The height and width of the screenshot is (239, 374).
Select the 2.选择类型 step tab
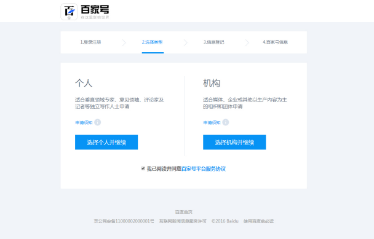tap(153, 42)
